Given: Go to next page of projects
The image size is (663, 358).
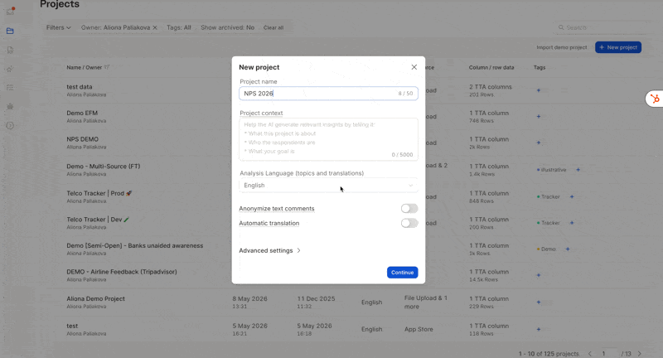Looking at the screenshot, I should point(639,354).
